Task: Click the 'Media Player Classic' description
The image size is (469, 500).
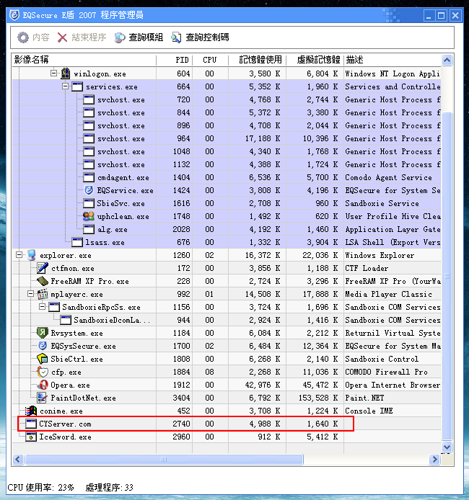Action: point(388,294)
